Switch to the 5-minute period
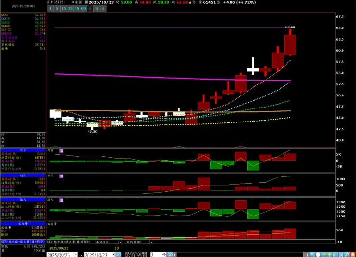Screen dimensions: 356x257 coord(57,8)
